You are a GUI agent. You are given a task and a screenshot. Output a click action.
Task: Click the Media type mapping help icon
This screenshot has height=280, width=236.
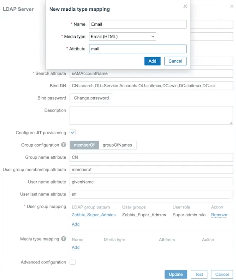pyautogui.click(x=64, y=239)
